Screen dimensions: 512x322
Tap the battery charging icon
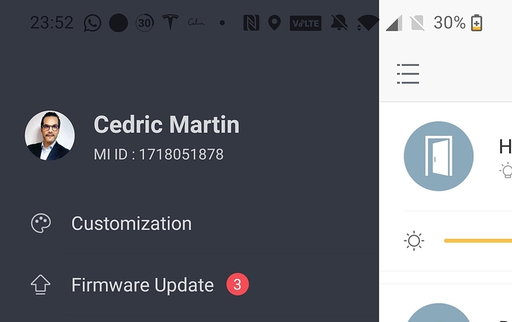tap(476, 23)
